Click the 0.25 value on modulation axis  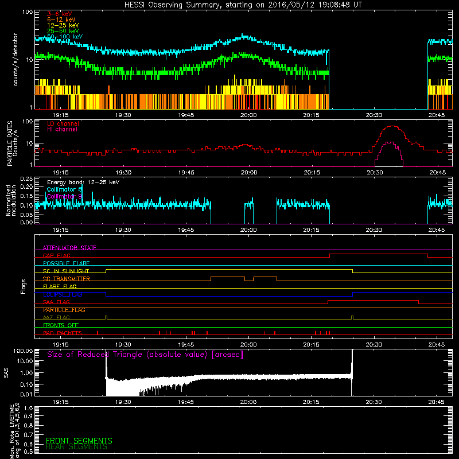pos(26,179)
